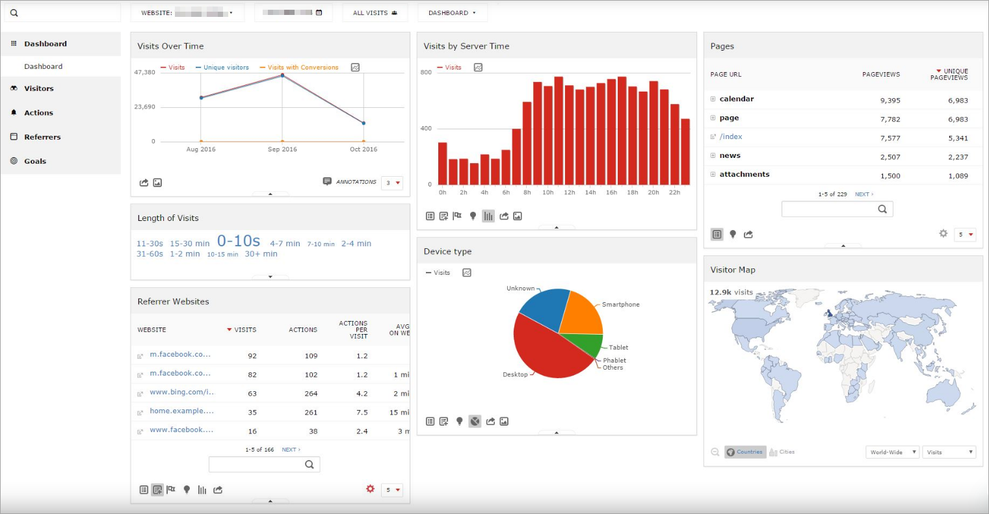Click the calendar icon in date selector
The width and height of the screenshot is (989, 514).
[x=319, y=12]
